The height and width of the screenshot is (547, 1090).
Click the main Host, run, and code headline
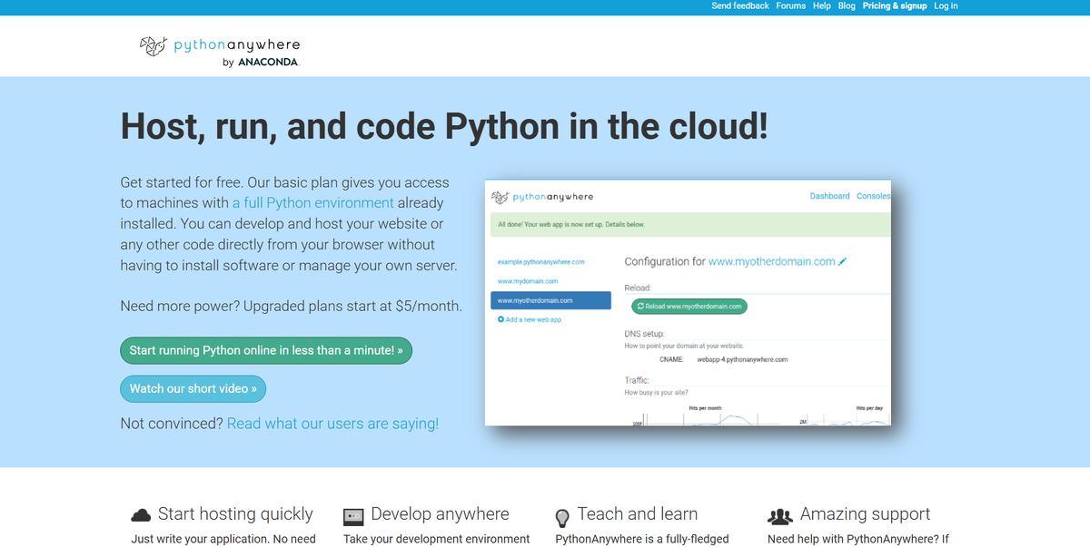(x=444, y=126)
